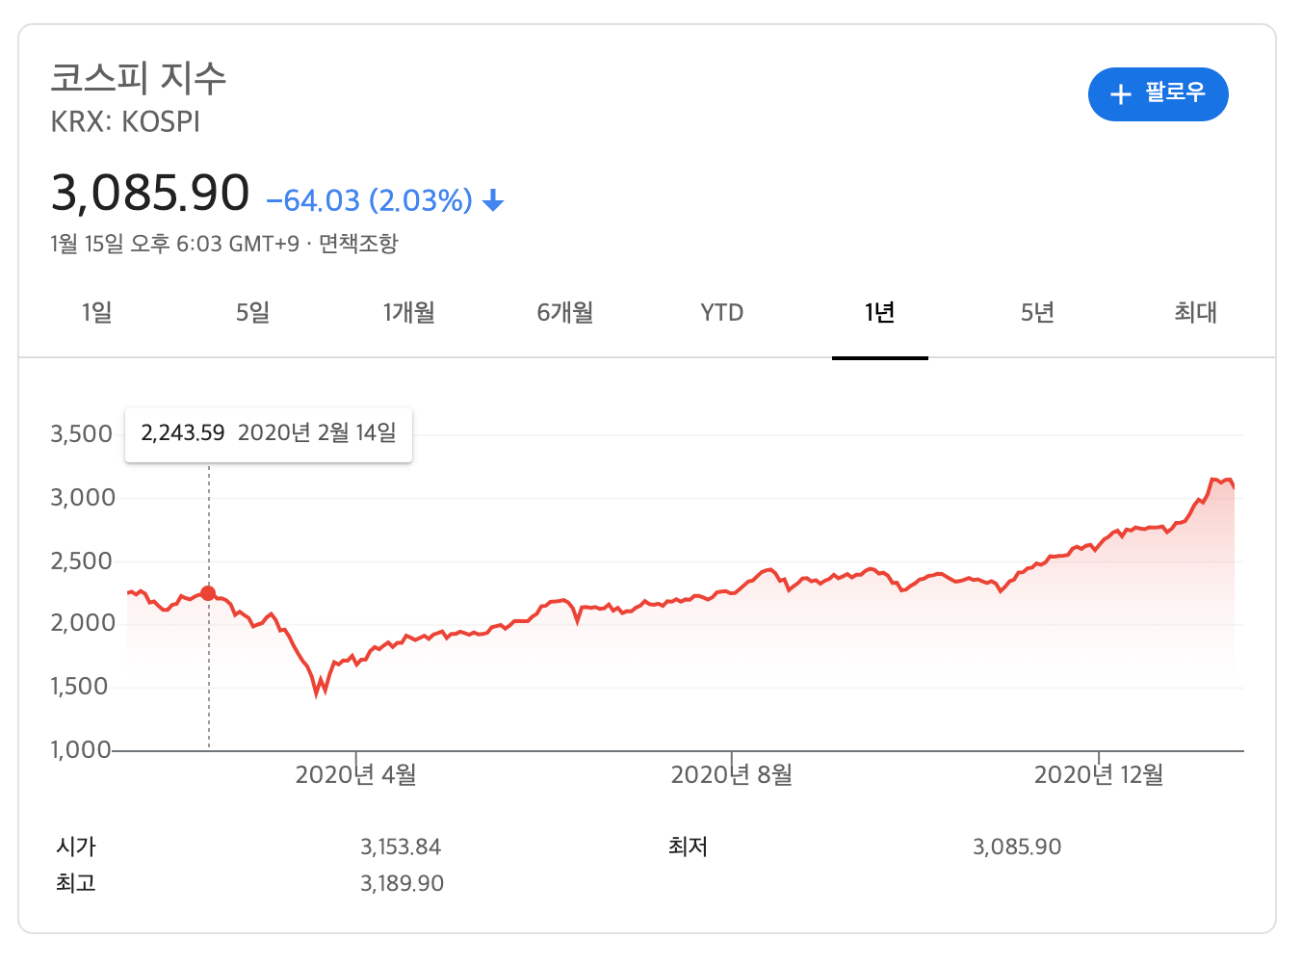Click the 1,000 y-axis label

click(x=82, y=750)
